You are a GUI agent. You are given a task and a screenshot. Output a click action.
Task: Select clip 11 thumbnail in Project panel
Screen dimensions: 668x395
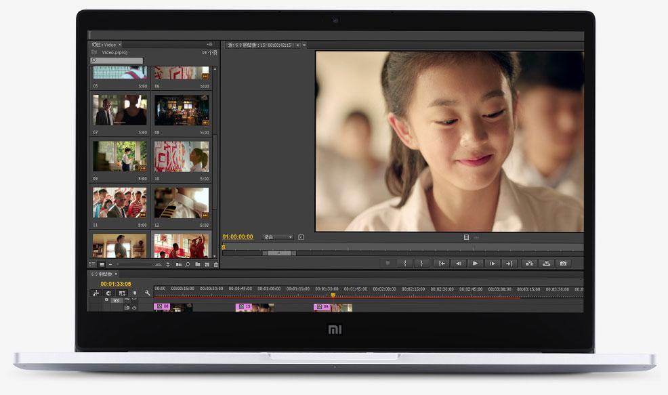pyautogui.click(x=120, y=203)
